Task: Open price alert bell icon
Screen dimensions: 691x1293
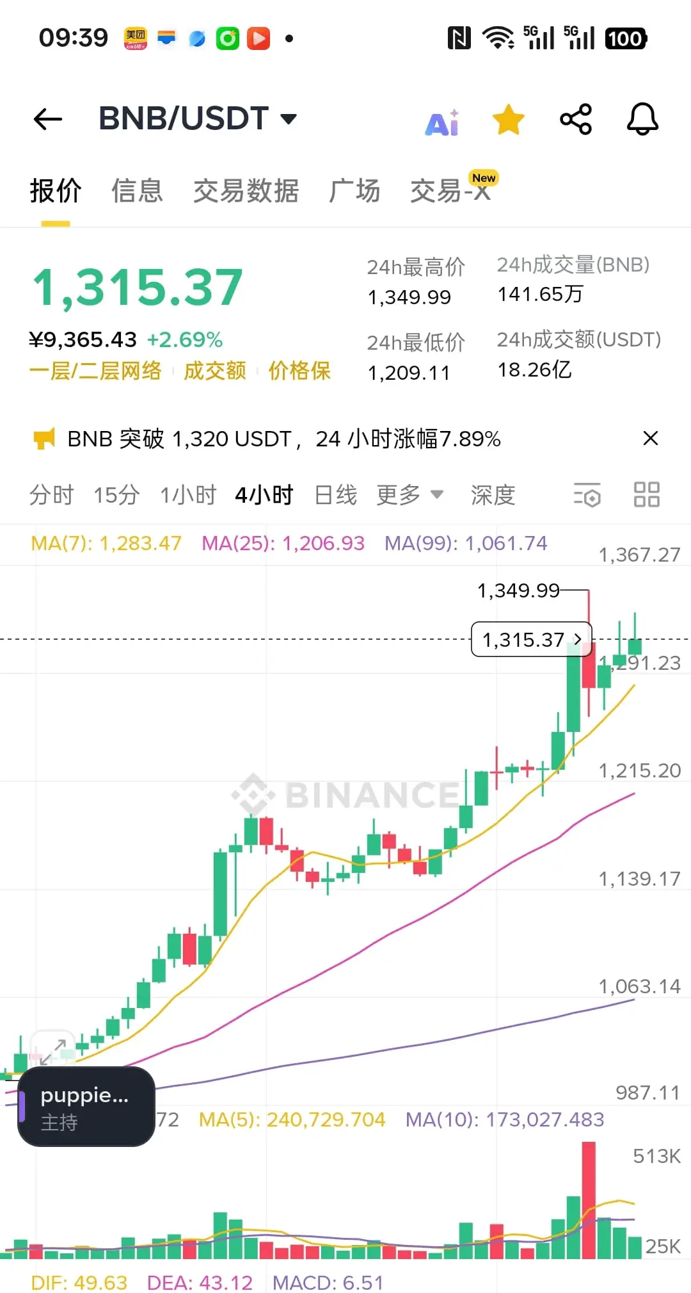Action: [642, 119]
